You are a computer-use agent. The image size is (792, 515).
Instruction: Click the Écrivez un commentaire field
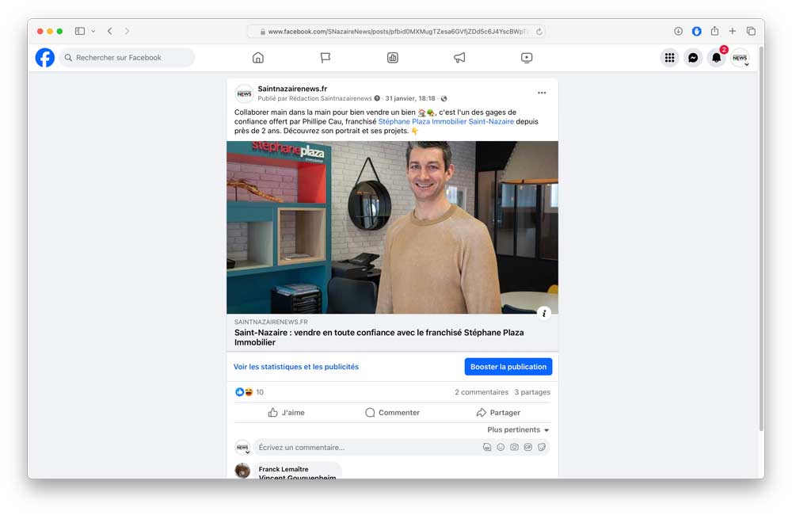pos(369,448)
